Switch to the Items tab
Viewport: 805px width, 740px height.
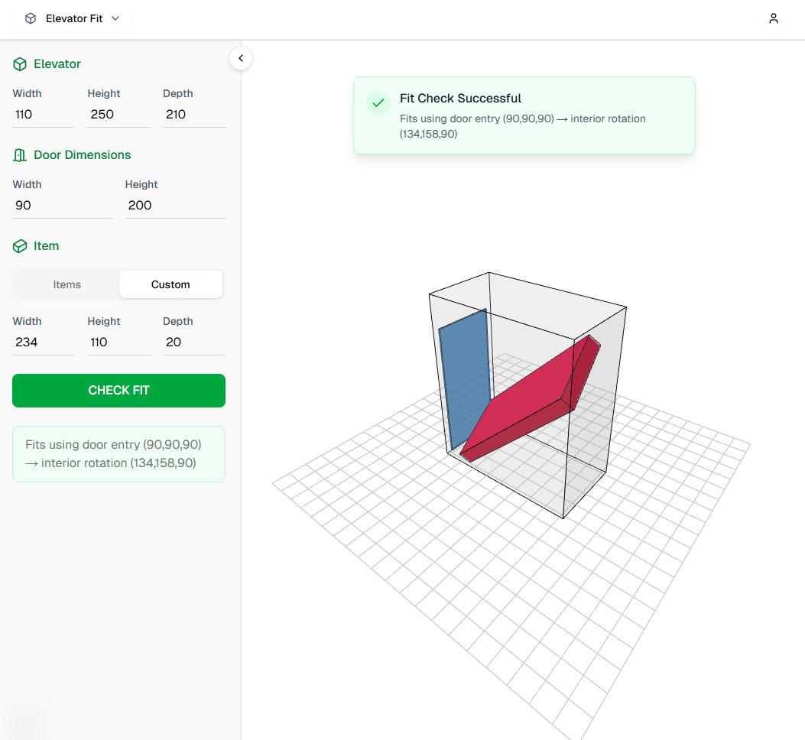pos(67,284)
